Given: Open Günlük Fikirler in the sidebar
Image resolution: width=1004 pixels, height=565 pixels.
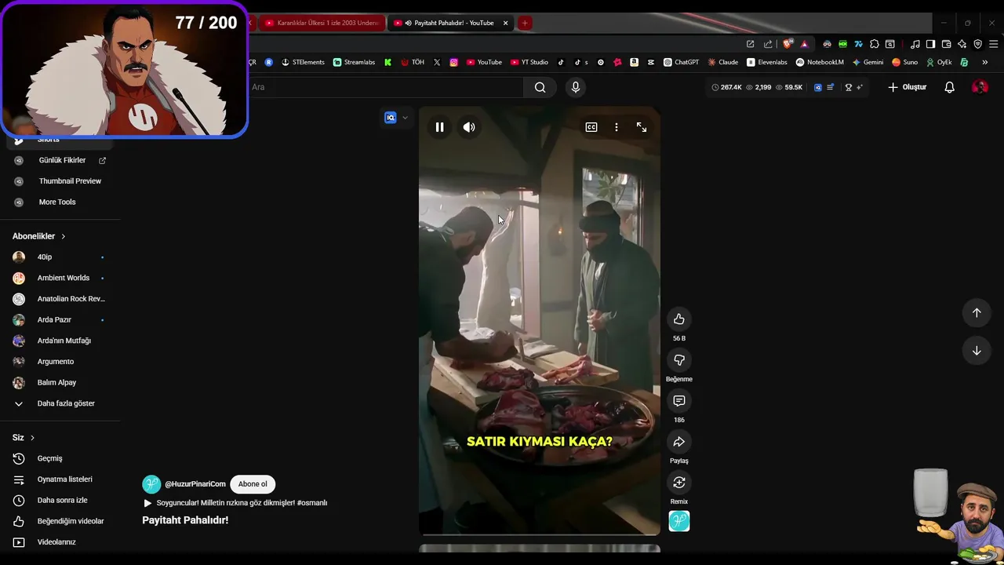Looking at the screenshot, I should coord(62,160).
